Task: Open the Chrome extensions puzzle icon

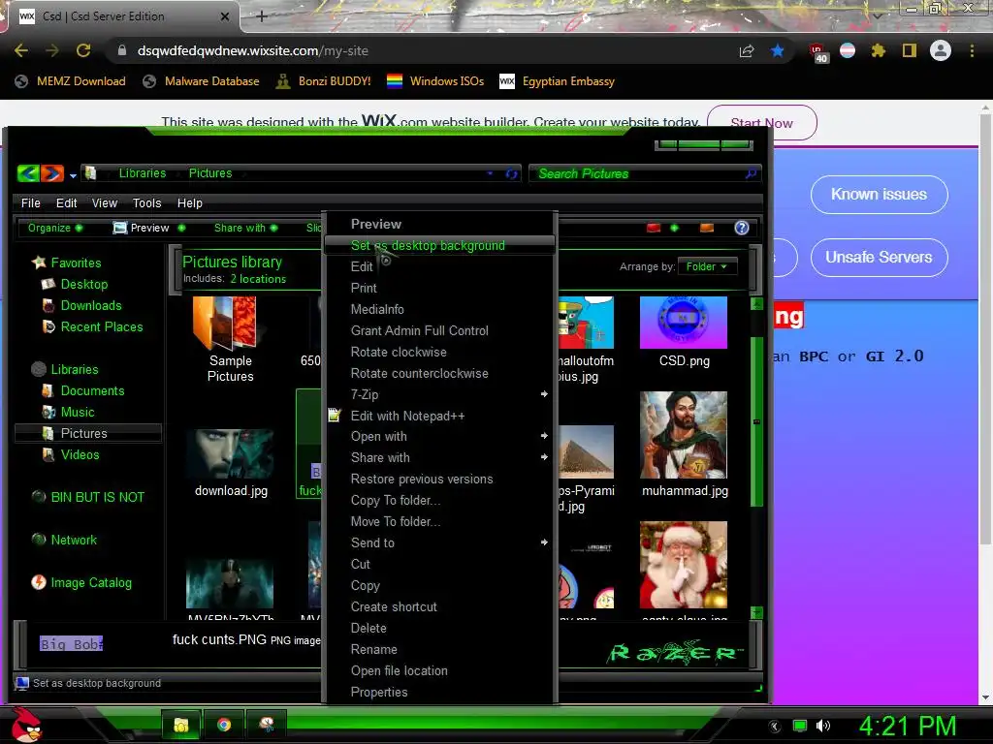Action: click(x=878, y=50)
